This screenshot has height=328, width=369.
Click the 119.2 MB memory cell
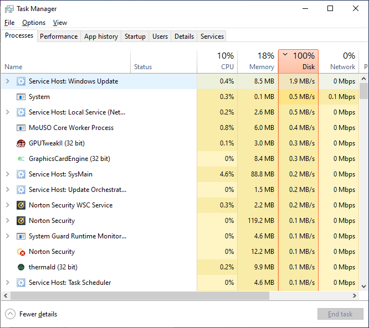[258, 221]
